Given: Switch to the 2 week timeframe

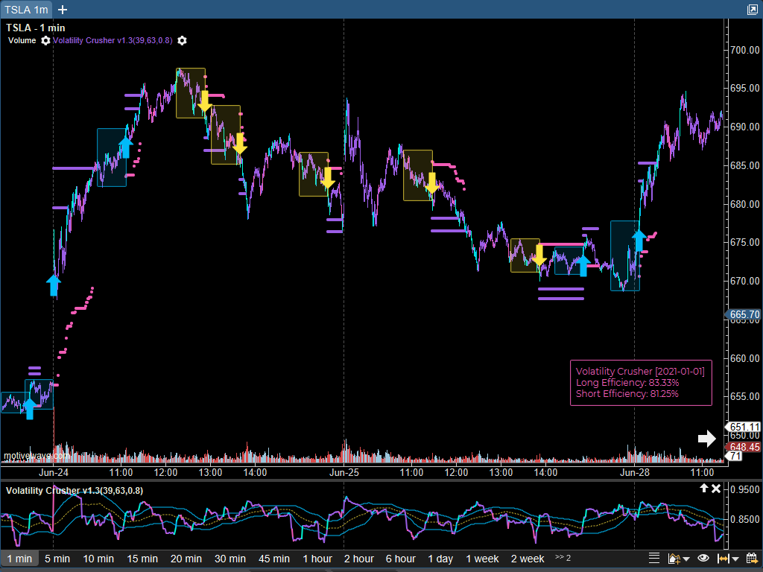Looking at the screenshot, I should (x=528, y=559).
